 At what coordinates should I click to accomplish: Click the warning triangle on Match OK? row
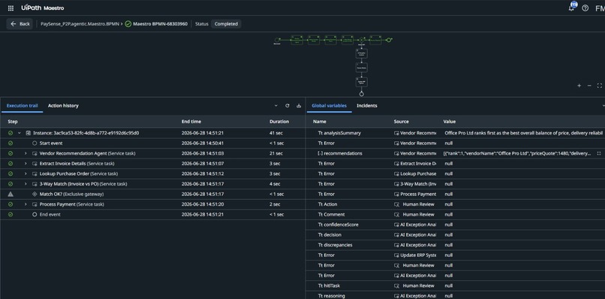tap(11, 194)
